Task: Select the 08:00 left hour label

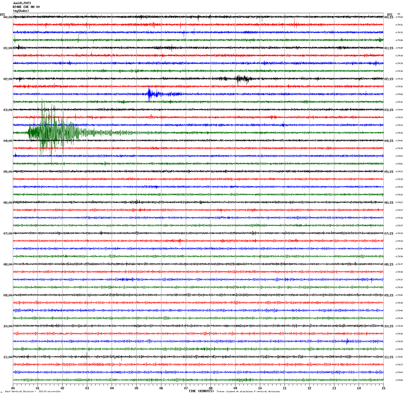Action: pyautogui.click(x=8, y=264)
